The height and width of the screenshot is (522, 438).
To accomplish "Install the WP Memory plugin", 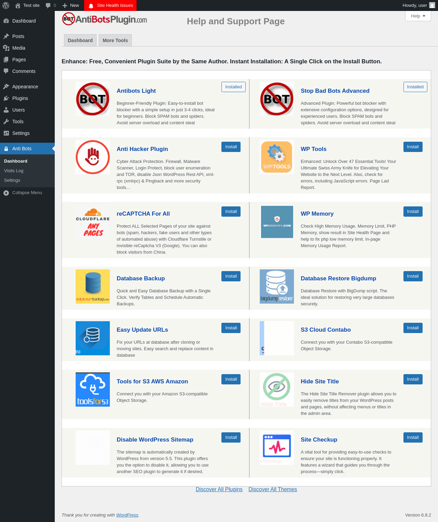I will 413,212.
